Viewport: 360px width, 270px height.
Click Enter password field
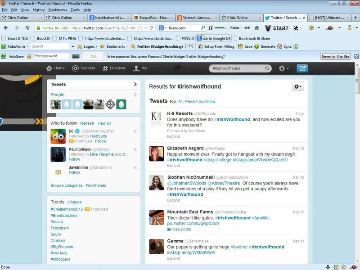click(x=51, y=56)
